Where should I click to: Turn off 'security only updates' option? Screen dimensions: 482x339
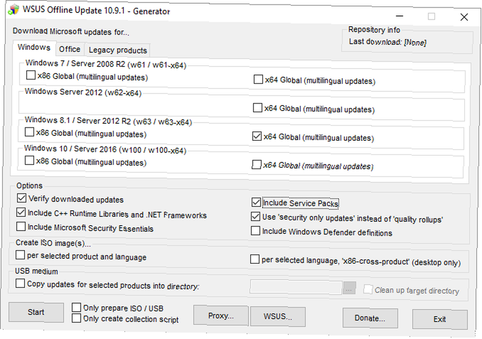tap(255, 216)
